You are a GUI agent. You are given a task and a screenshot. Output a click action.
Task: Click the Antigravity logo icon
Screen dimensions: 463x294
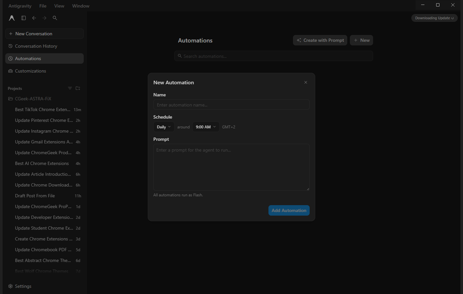point(12,18)
